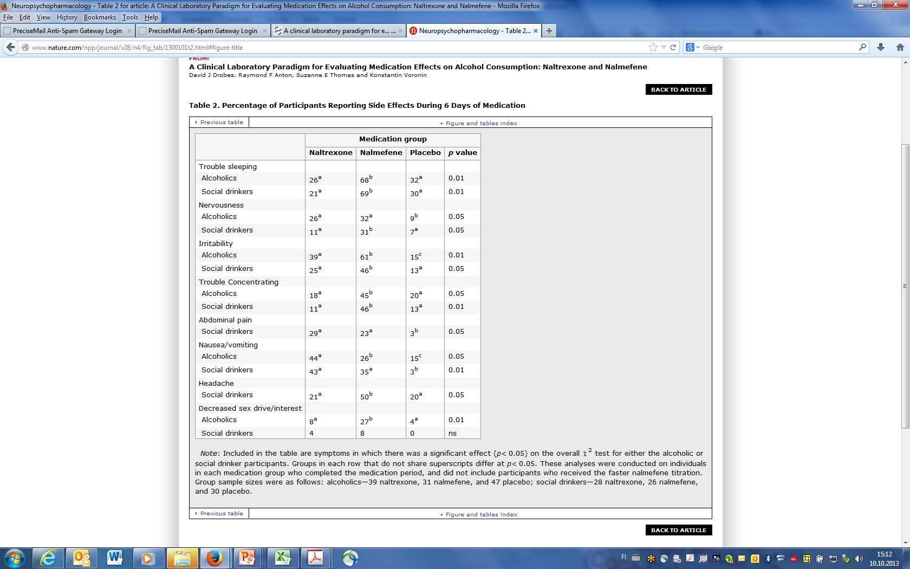910x569 pixels.
Task: Open the File menu
Action: tap(8, 17)
